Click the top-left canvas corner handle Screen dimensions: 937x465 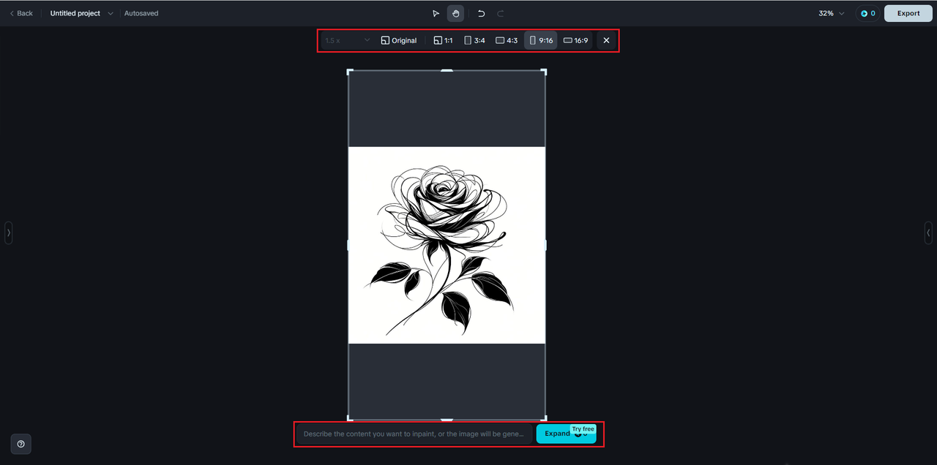click(x=349, y=71)
